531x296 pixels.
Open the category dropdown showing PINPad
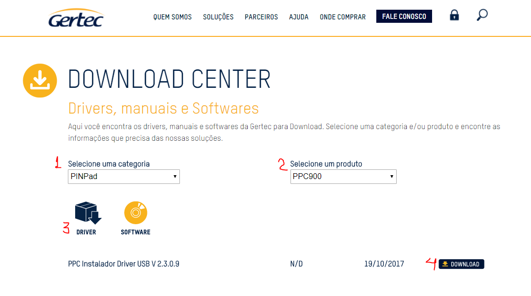(124, 177)
